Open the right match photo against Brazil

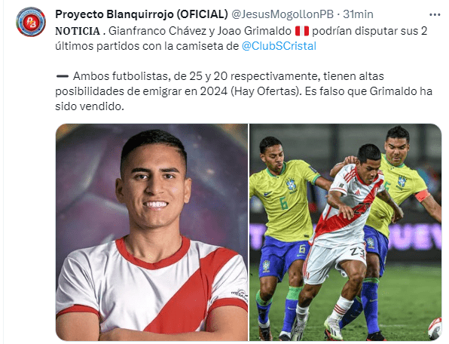(345, 232)
